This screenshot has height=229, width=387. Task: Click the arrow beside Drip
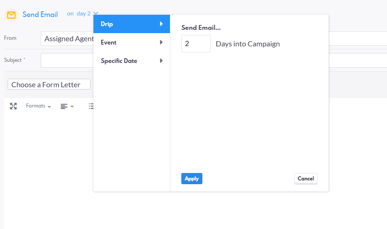pos(161,24)
